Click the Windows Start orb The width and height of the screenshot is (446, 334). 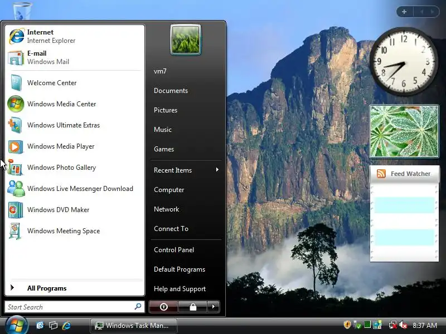17,325
